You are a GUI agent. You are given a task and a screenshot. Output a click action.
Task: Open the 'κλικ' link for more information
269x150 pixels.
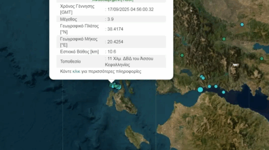click(x=76, y=71)
